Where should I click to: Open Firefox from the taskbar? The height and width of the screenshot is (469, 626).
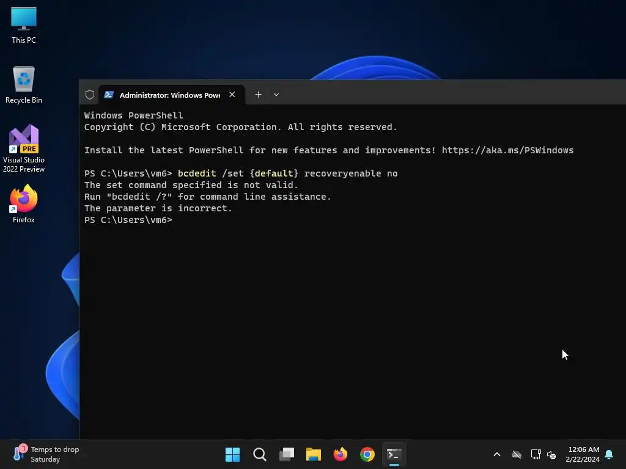click(340, 454)
